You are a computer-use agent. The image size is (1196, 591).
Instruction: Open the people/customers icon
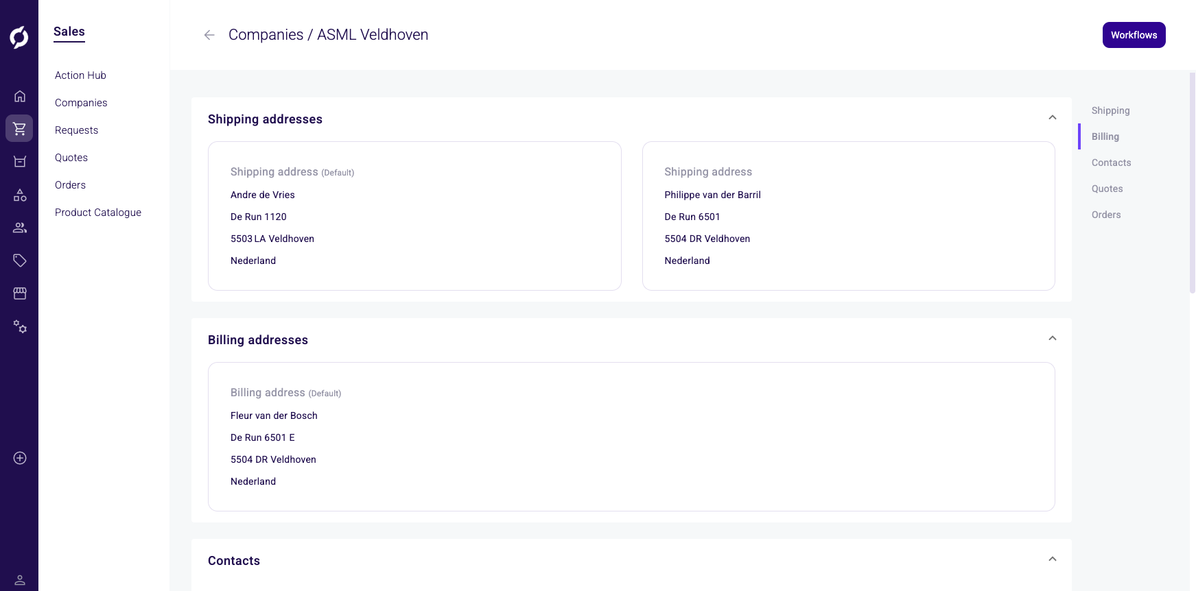point(20,228)
